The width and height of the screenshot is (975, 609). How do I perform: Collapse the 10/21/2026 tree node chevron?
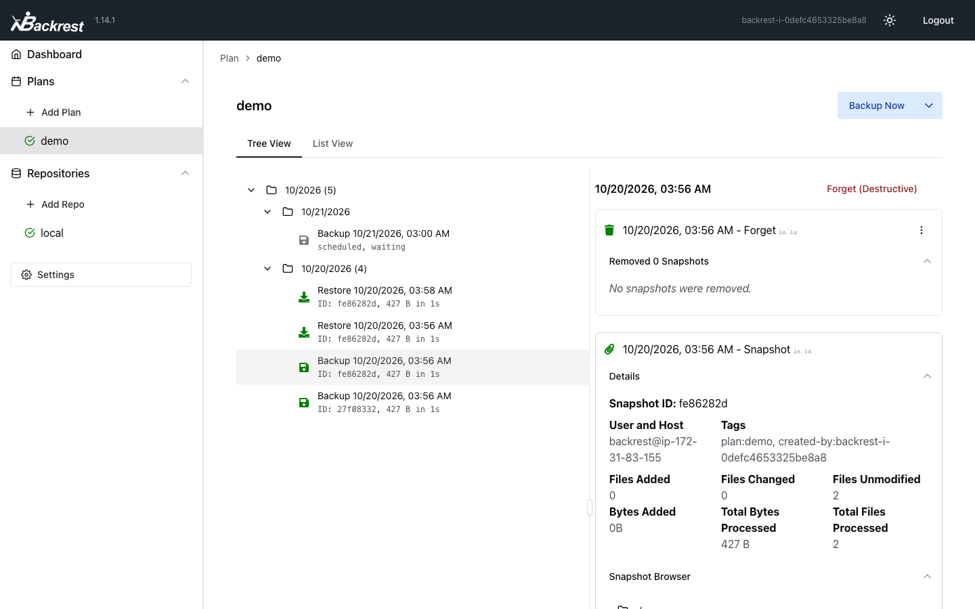point(267,212)
